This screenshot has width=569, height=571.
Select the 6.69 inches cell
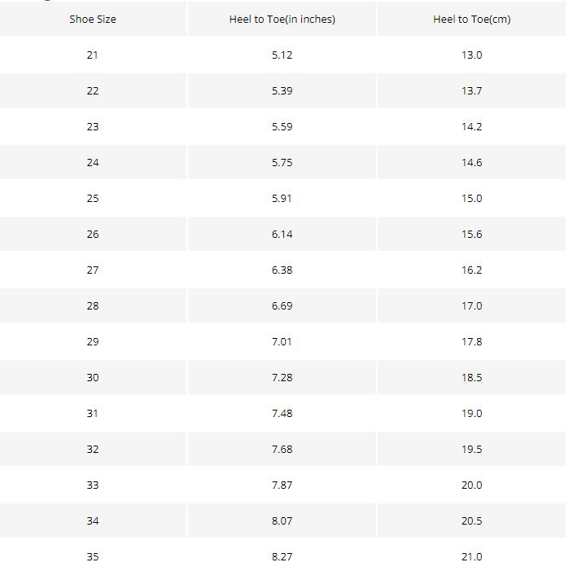click(282, 306)
